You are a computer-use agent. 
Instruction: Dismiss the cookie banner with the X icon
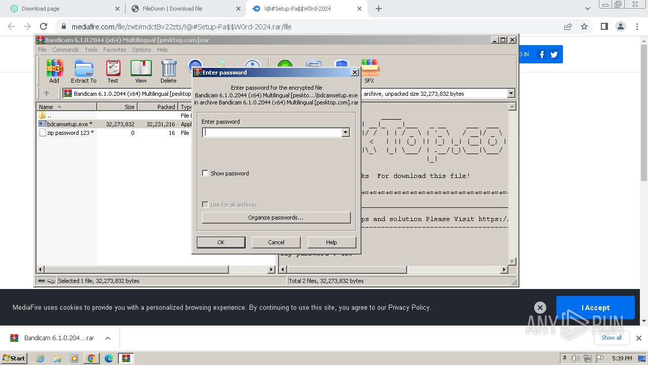pyautogui.click(x=540, y=307)
